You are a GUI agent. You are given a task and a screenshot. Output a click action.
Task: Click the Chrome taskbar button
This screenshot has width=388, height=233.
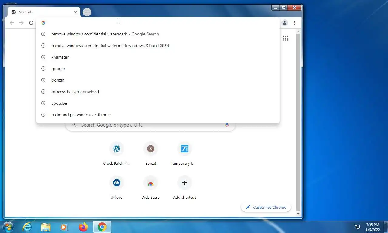[x=102, y=227]
